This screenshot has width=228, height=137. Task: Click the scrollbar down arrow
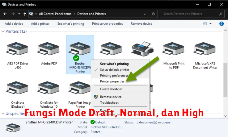point(225,116)
